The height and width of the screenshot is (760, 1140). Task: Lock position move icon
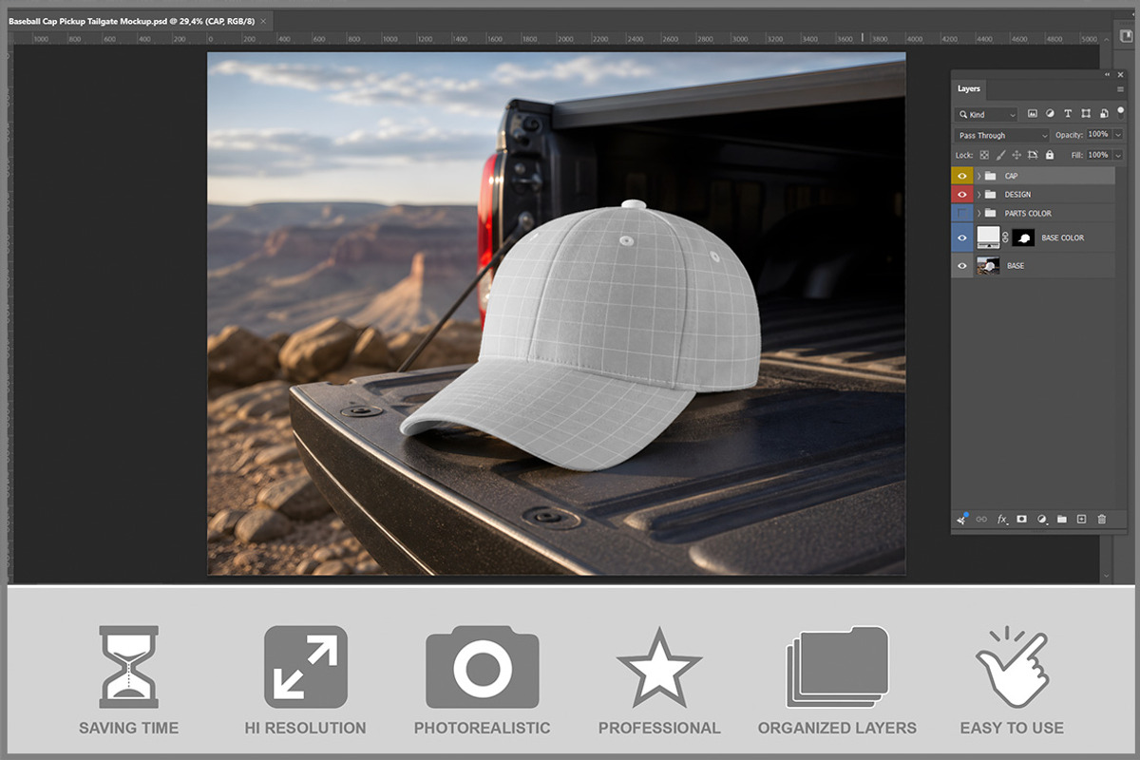pos(1016,155)
